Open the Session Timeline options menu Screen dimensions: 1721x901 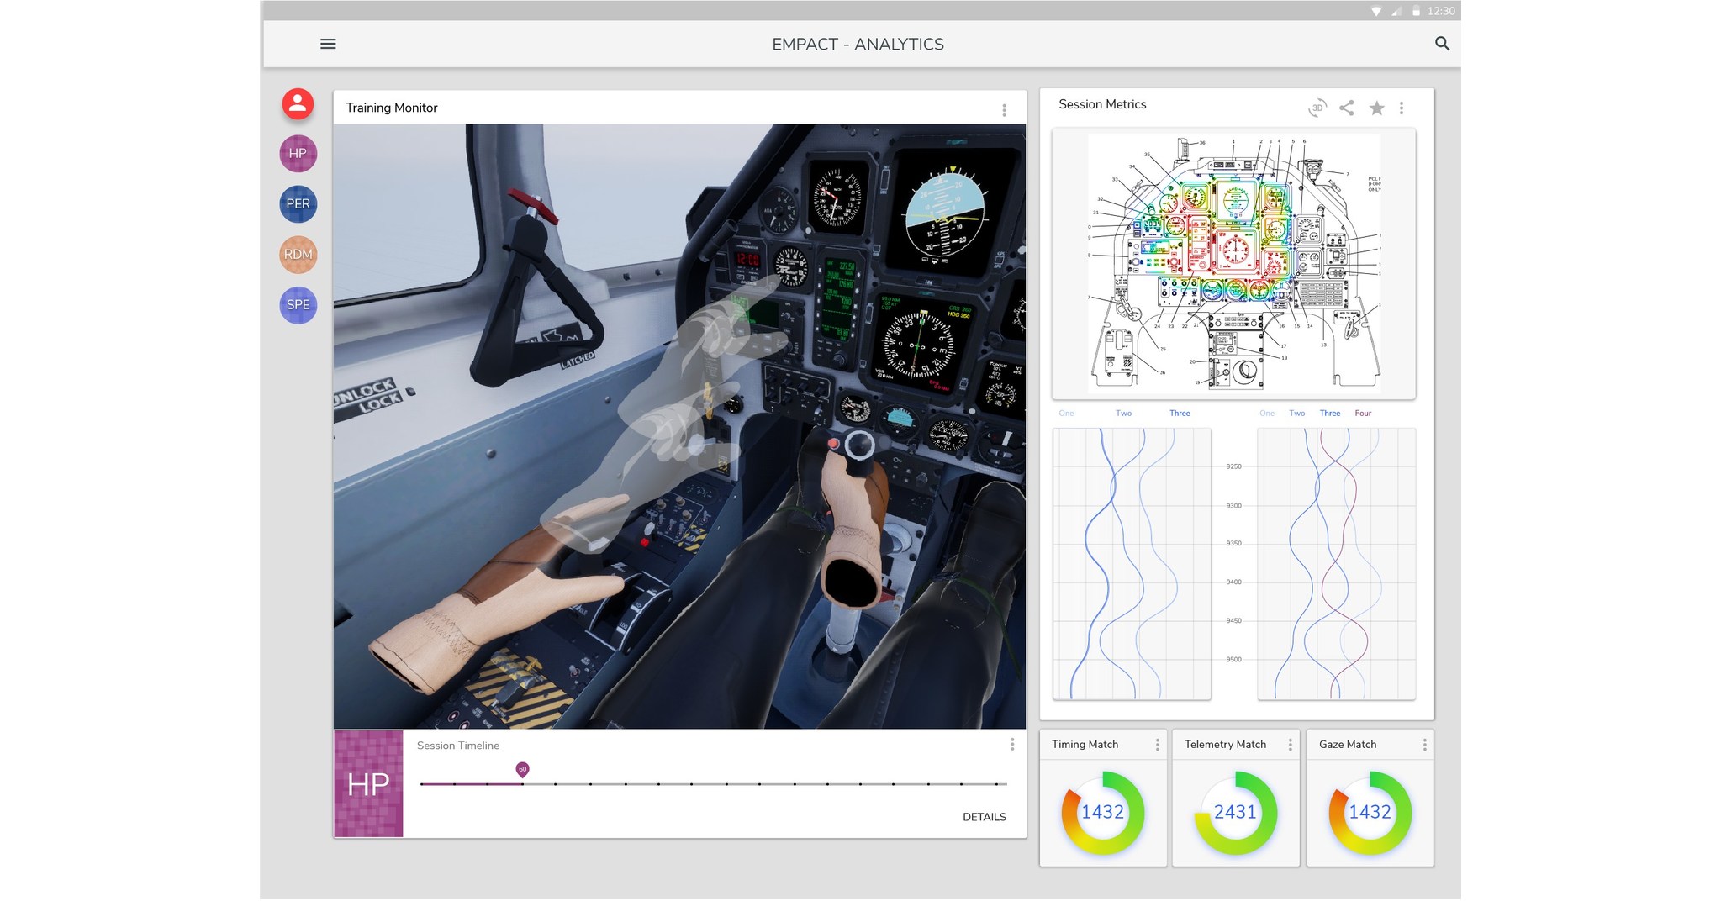click(x=1012, y=746)
